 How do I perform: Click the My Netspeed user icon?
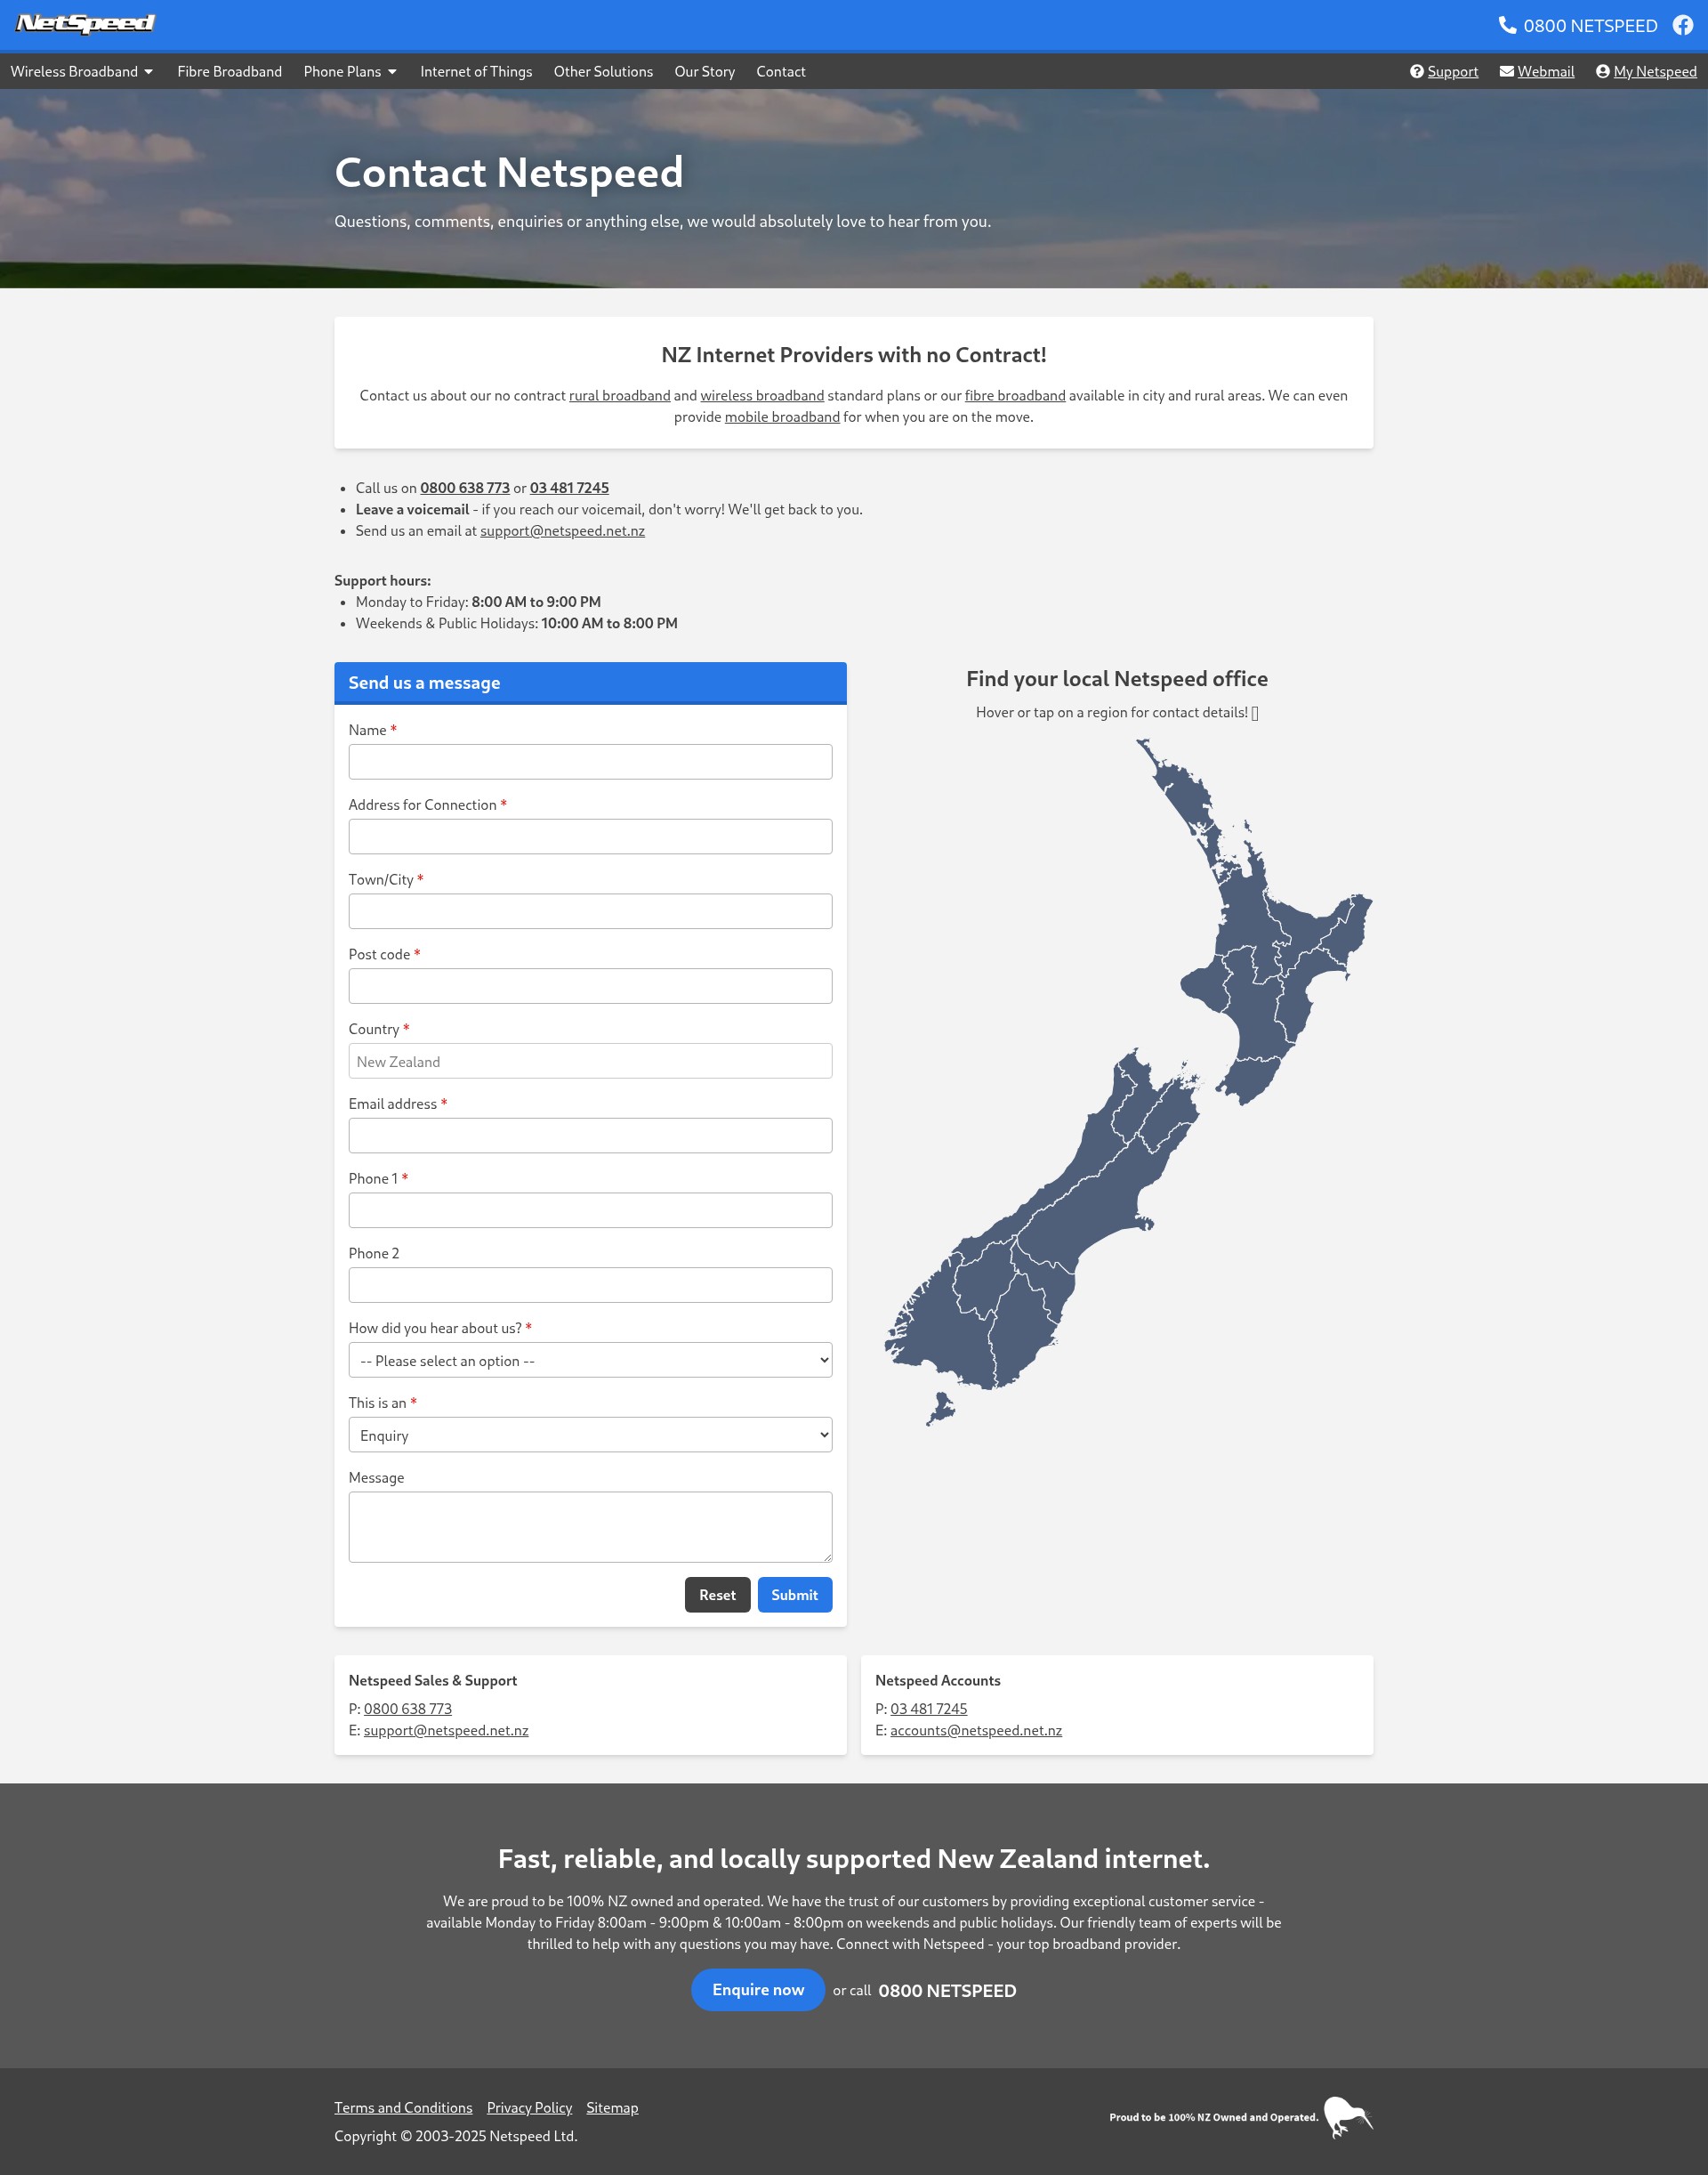pos(1602,71)
